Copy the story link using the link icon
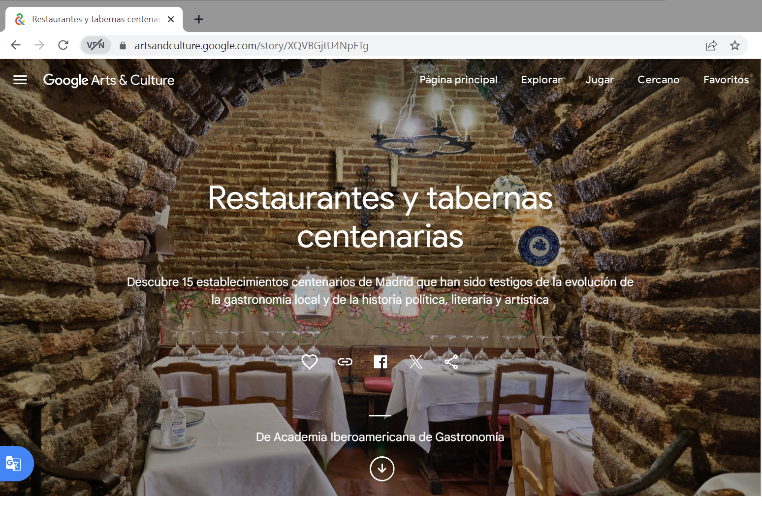 345,362
